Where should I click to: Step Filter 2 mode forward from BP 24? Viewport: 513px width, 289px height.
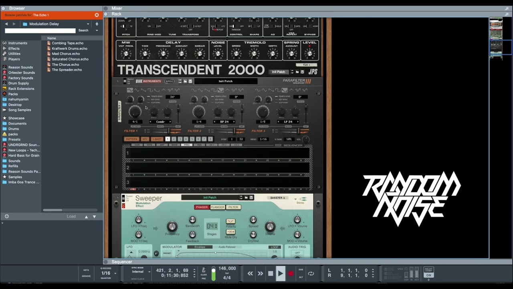pyautogui.click(x=234, y=122)
